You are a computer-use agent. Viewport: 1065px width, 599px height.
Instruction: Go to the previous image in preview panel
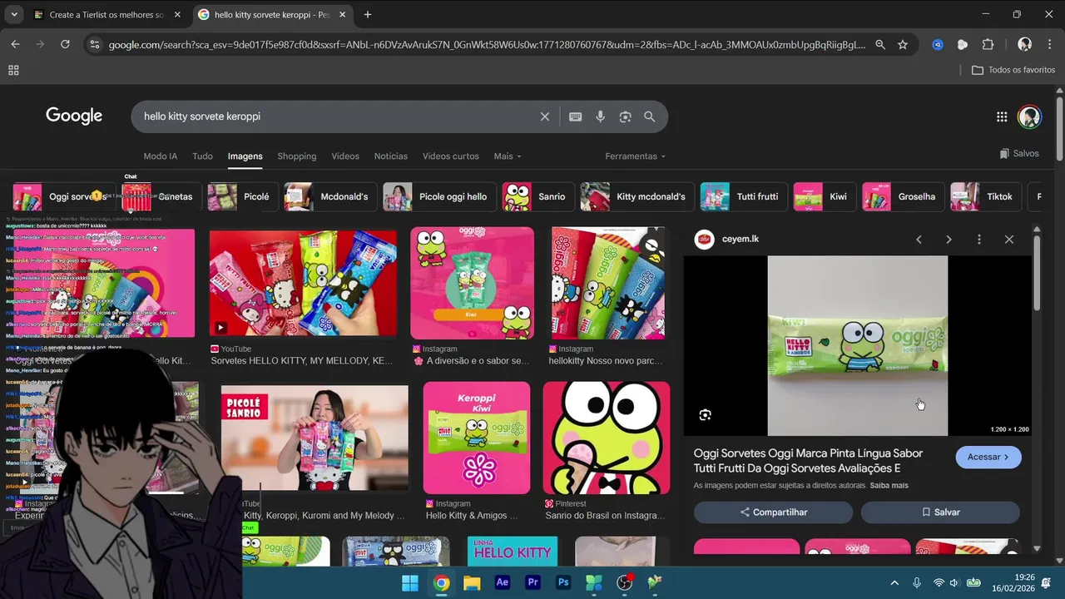[x=919, y=240]
